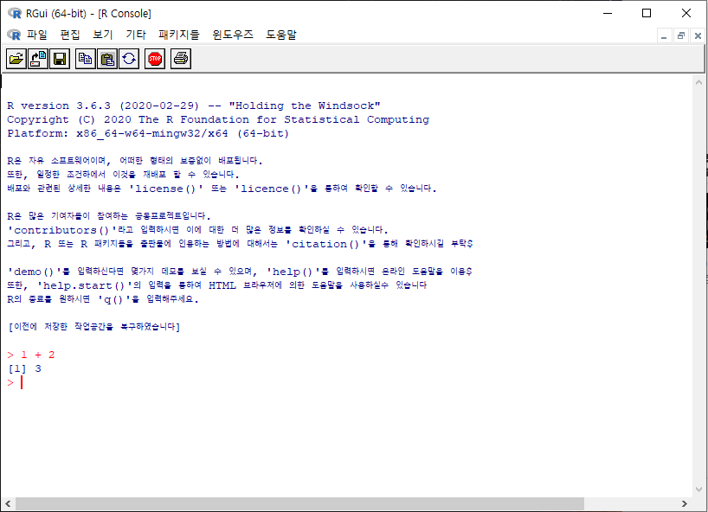Image resolution: width=708 pixels, height=512 pixels.
Task: Click the 'q()' text in console
Action: click(x=113, y=299)
